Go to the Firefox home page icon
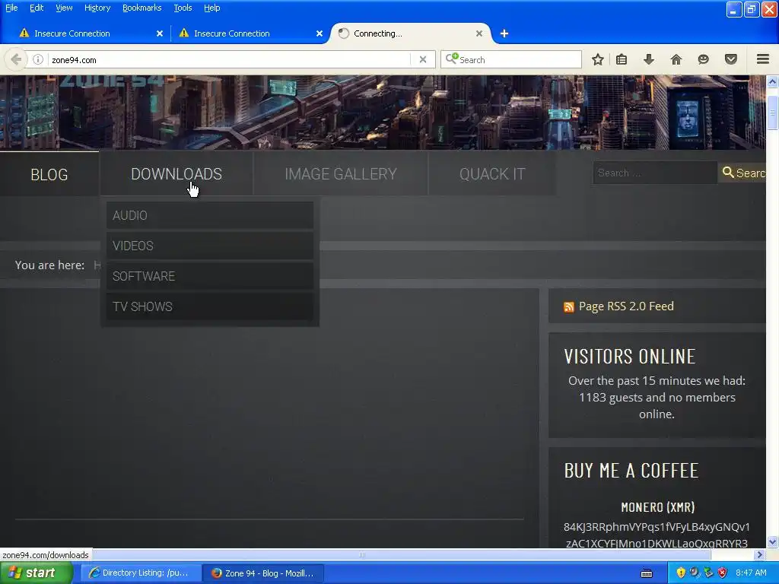Image resolution: width=779 pixels, height=584 pixels. tap(676, 59)
